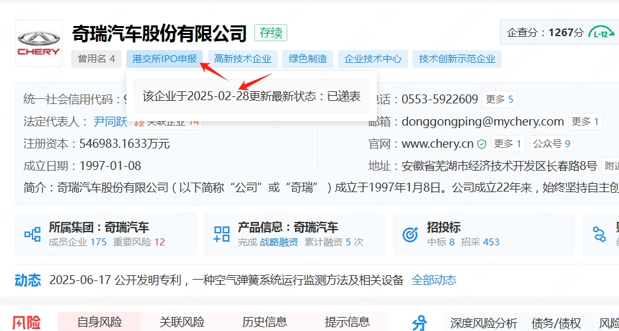Click phone number 0553-5922609

440,100
